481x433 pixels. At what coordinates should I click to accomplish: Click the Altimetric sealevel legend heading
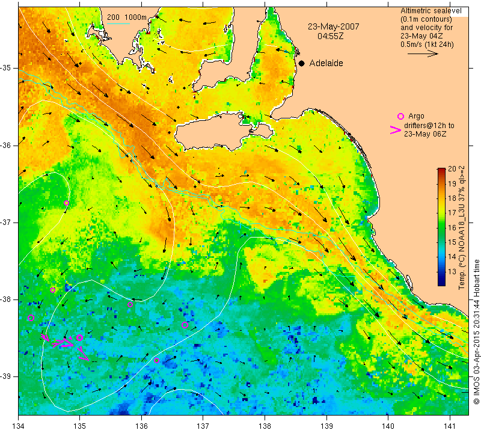tap(431, 11)
